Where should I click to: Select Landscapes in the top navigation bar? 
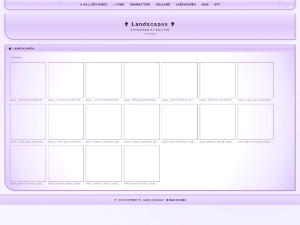coord(186,4)
